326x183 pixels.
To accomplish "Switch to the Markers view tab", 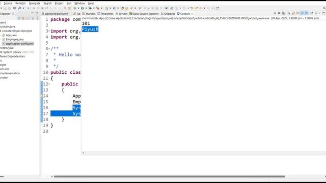I will [x=89, y=14].
